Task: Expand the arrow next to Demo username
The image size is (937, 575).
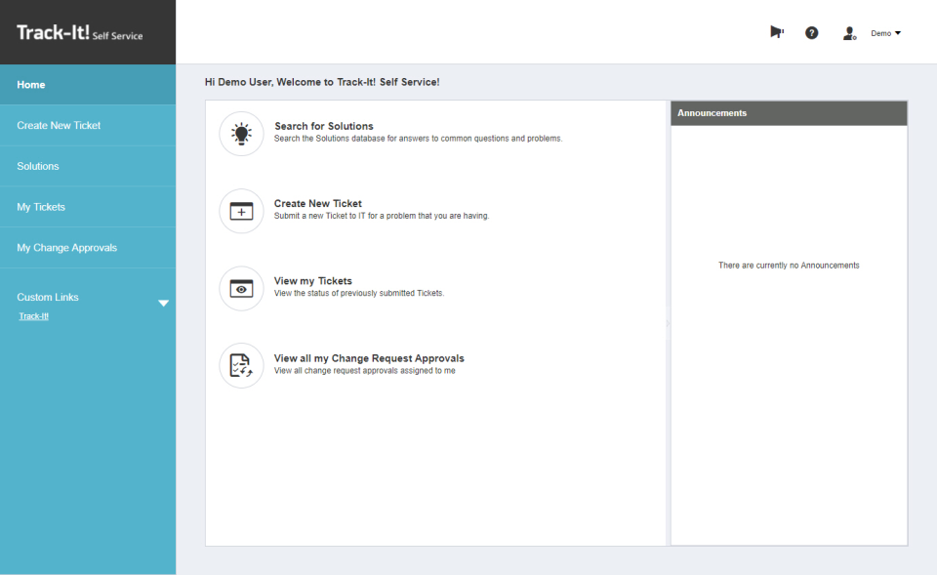Action: 900,32
